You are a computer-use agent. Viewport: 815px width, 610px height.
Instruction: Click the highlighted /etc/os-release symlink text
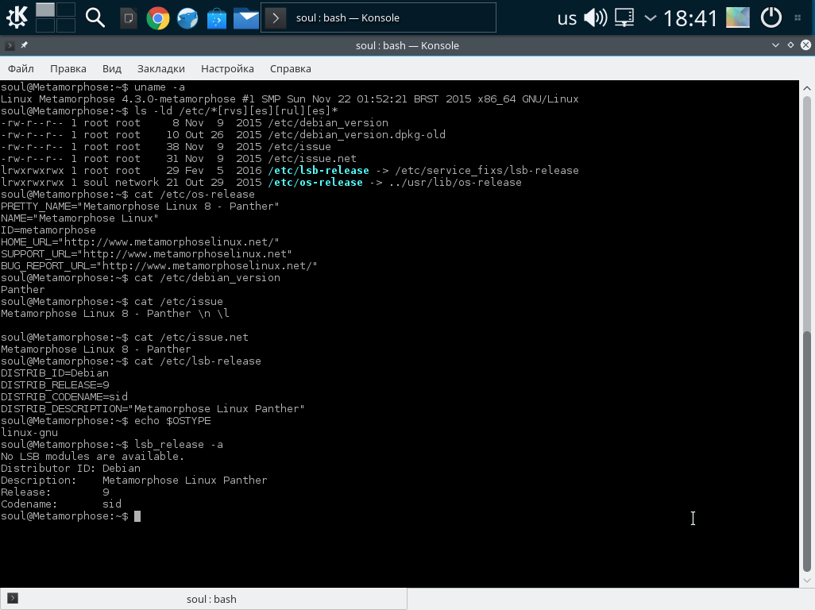[x=315, y=183]
